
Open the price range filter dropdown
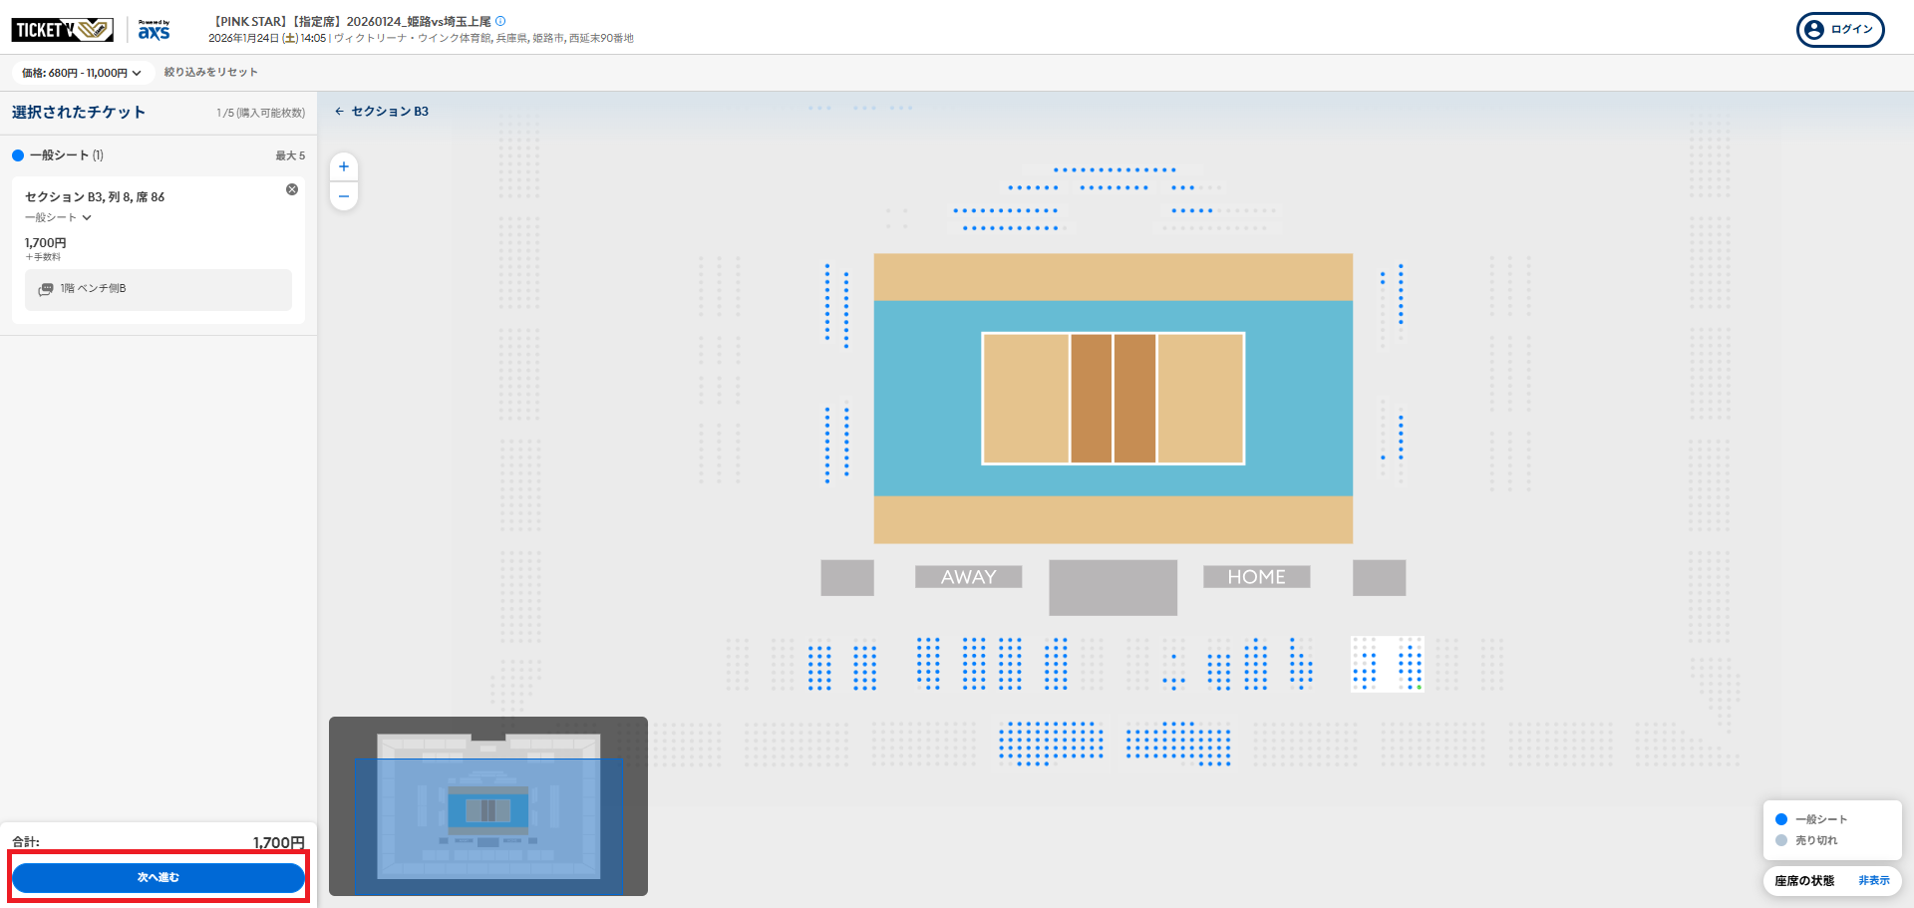[x=82, y=73]
